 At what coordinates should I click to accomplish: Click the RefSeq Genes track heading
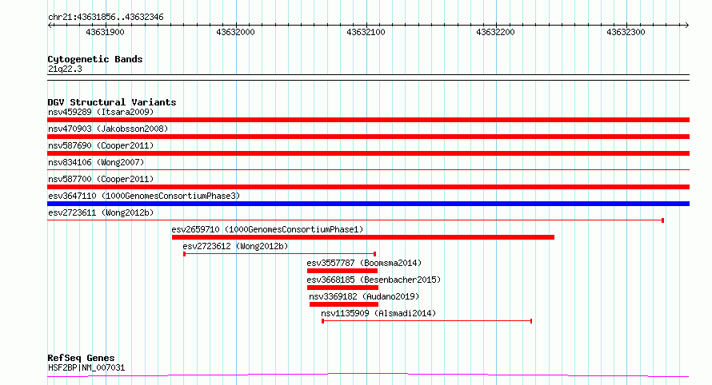pyautogui.click(x=81, y=359)
